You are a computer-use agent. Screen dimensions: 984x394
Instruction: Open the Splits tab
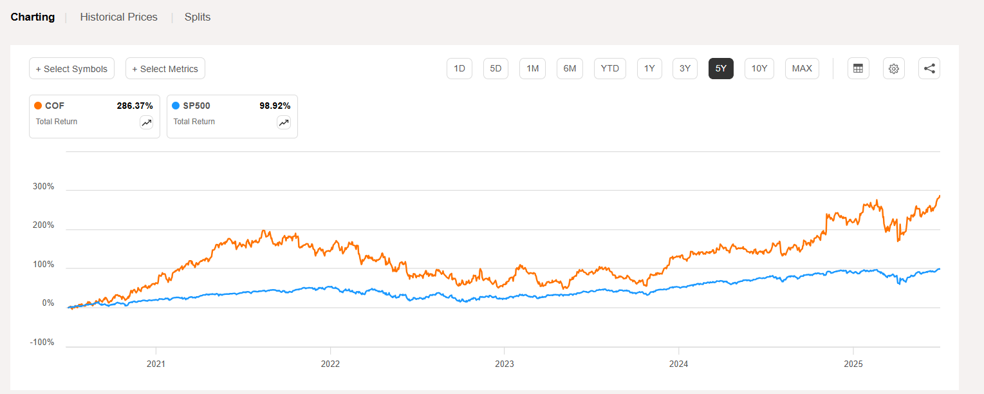pyautogui.click(x=197, y=17)
